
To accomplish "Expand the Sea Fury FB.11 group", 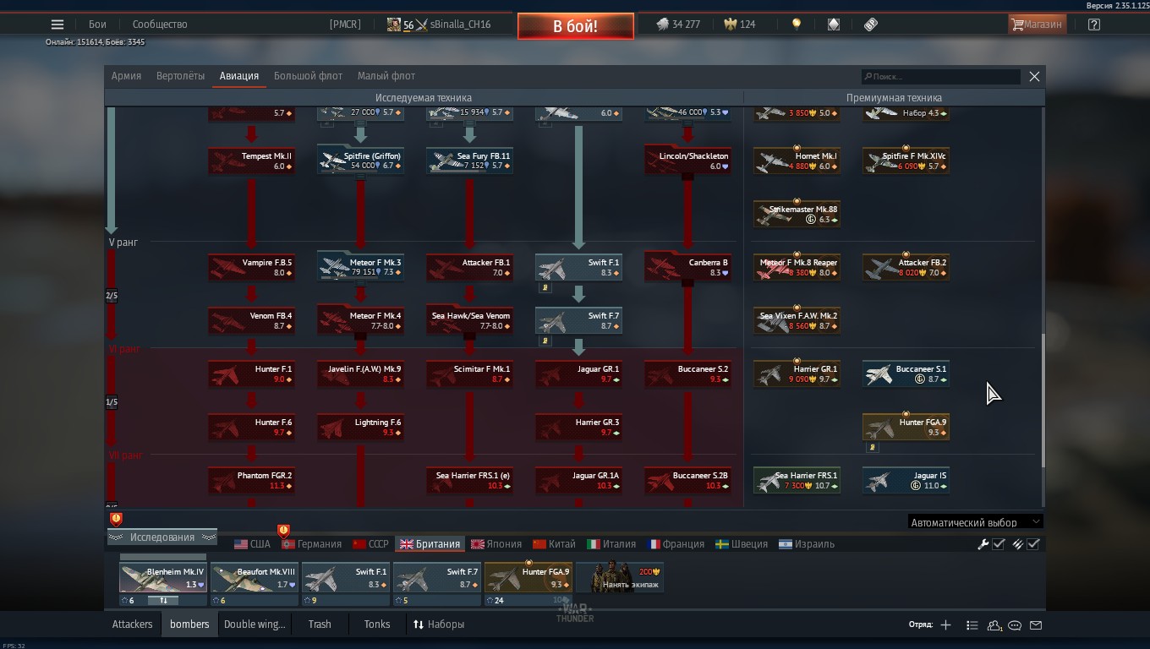I will (x=469, y=161).
